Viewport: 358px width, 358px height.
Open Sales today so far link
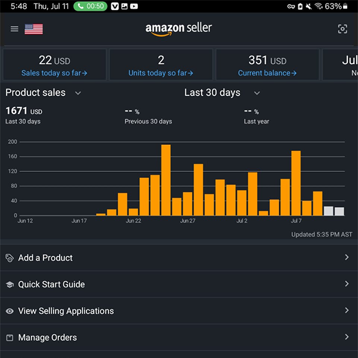click(x=54, y=73)
